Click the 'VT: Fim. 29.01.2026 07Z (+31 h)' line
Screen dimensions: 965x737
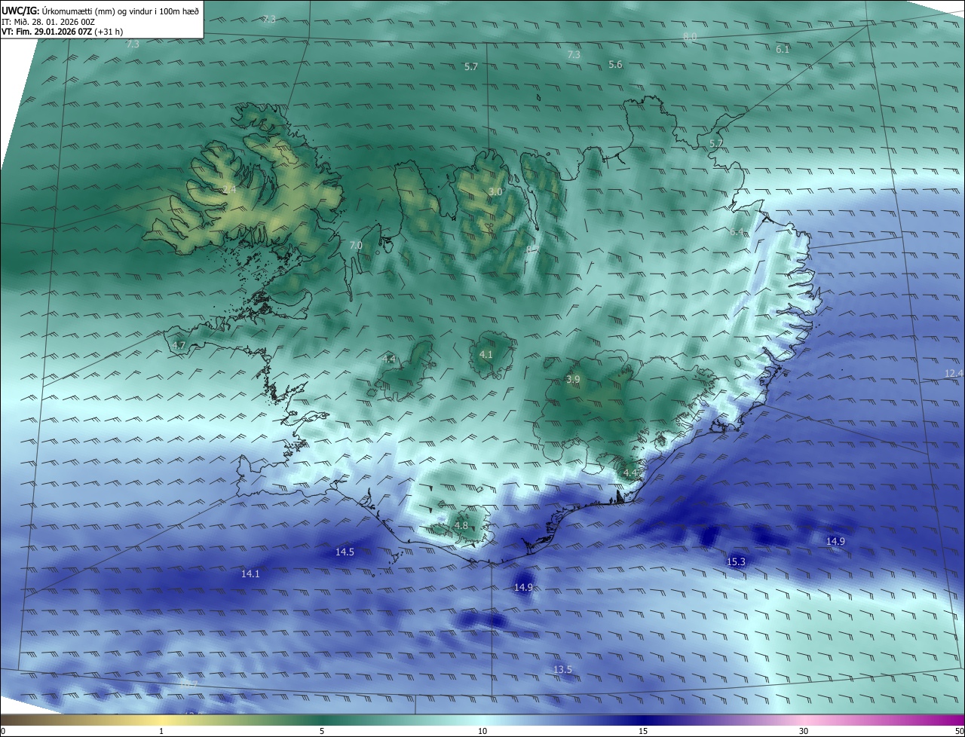63,32
